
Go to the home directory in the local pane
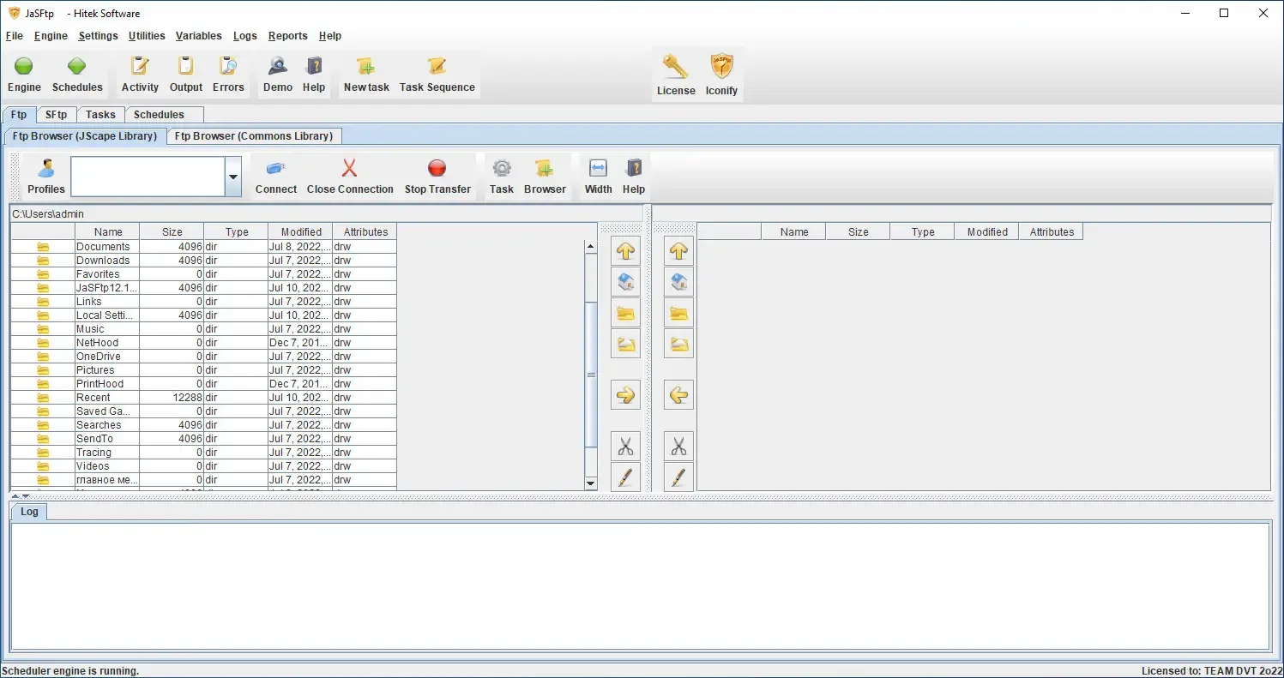point(625,282)
